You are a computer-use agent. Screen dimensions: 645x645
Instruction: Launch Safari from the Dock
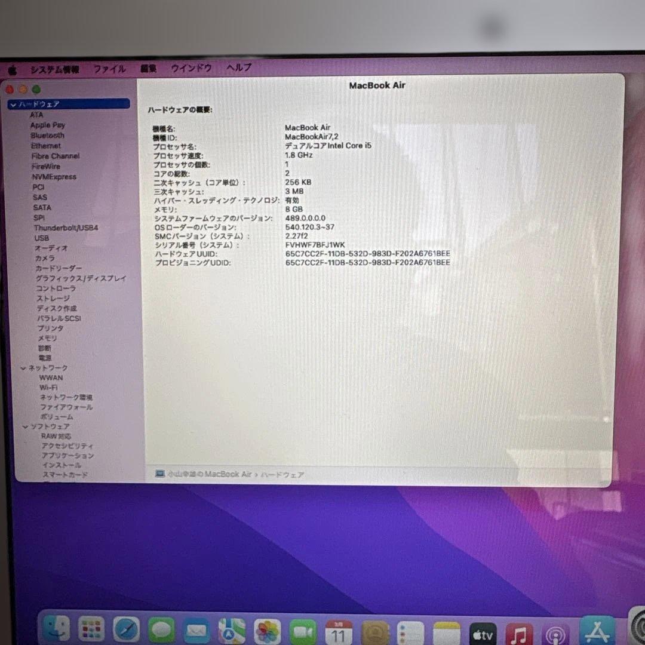(126, 629)
